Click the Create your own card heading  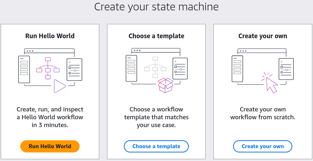263,36
